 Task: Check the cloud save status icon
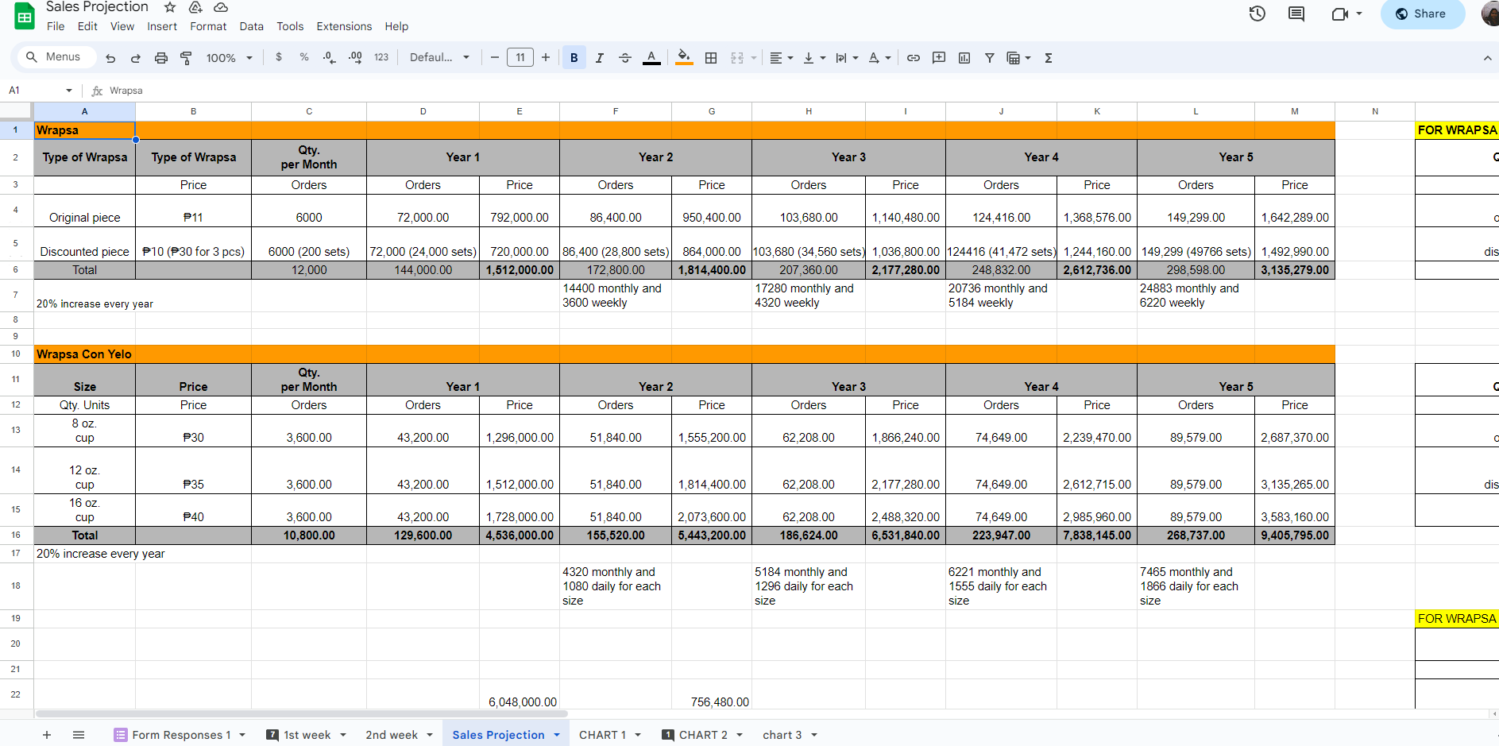point(221,7)
